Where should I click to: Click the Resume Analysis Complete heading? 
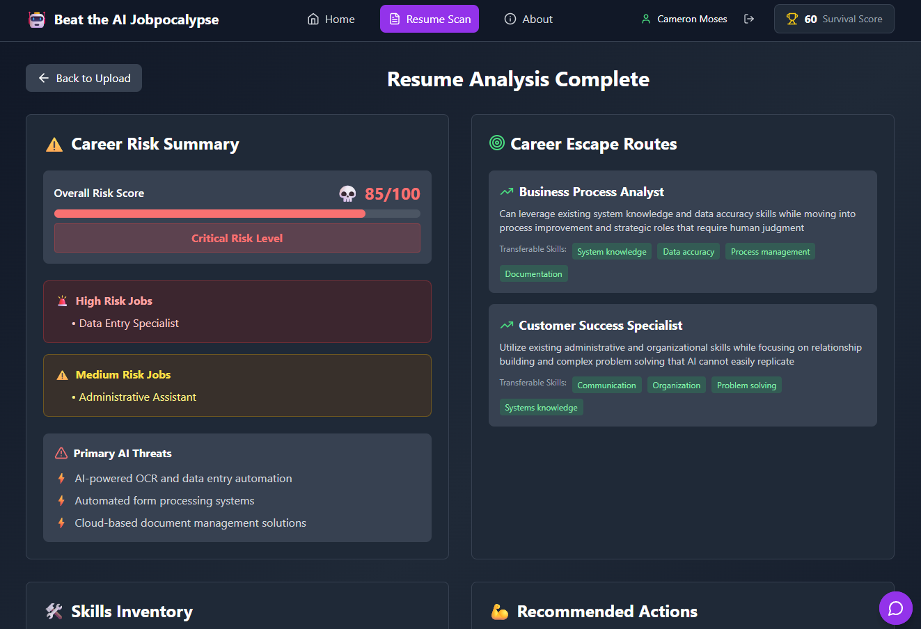pos(518,79)
